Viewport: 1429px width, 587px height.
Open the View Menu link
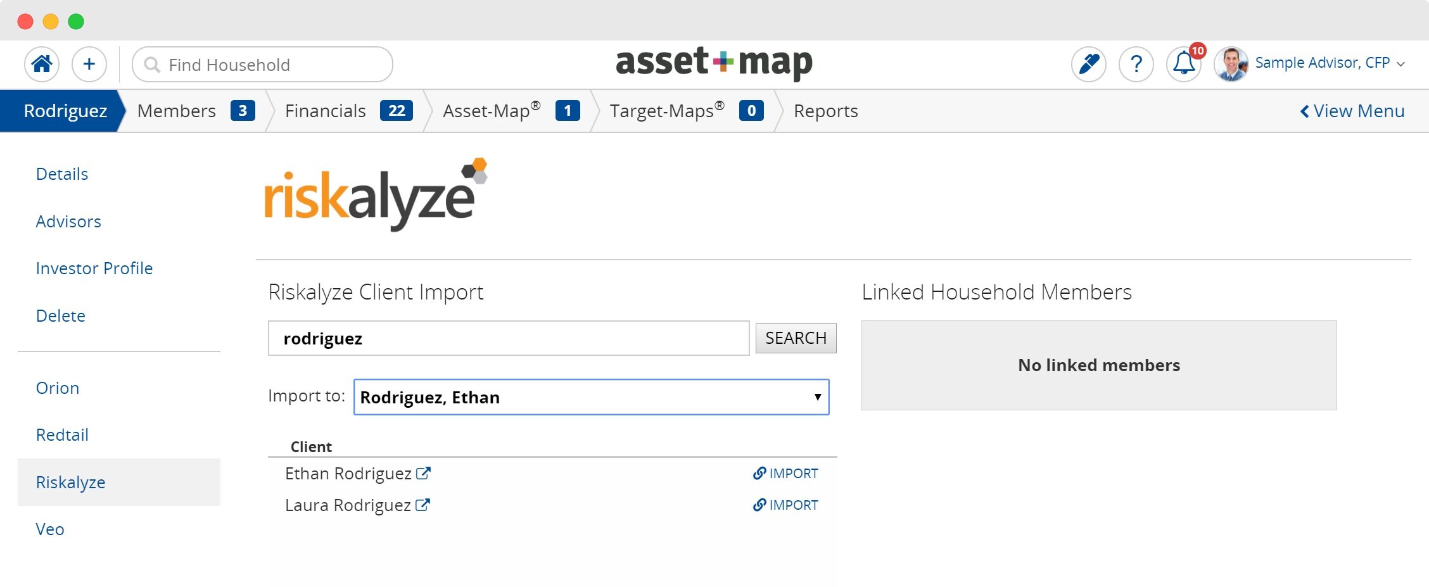pos(1352,111)
